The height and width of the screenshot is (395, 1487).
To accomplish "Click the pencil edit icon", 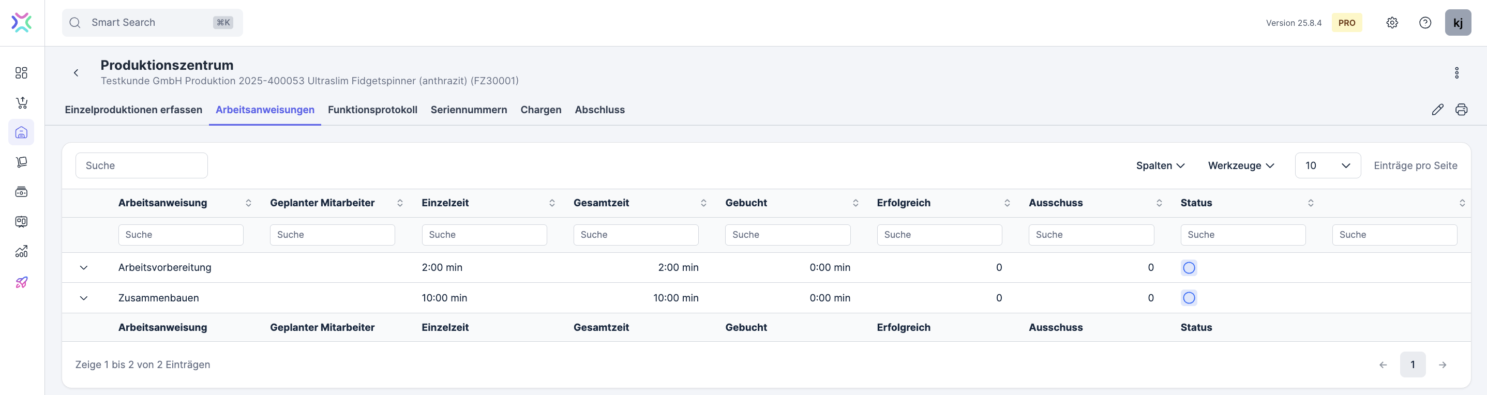I will 1437,110.
